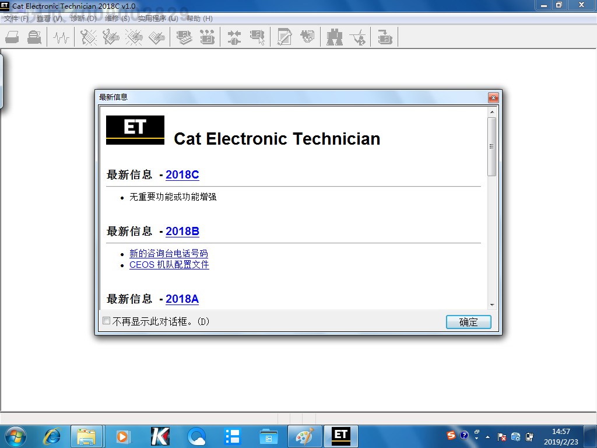Image resolution: width=597 pixels, height=448 pixels.
Task: Click dialog scrollbar down arrow
Action: (x=492, y=304)
